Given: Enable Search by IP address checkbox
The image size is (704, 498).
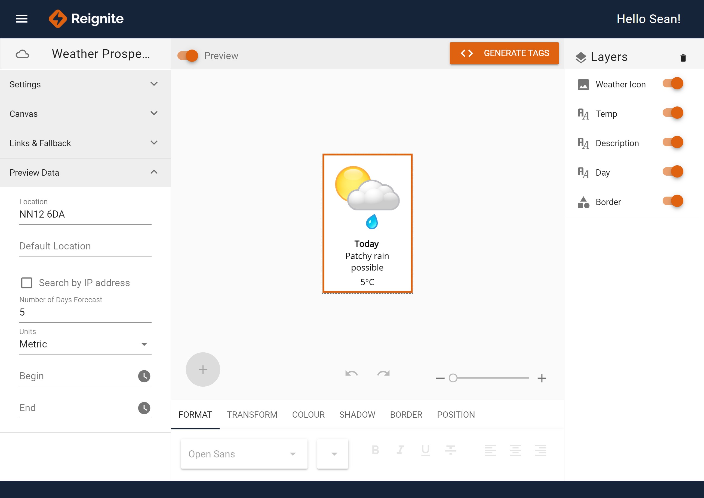Looking at the screenshot, I should pos(27,283).
